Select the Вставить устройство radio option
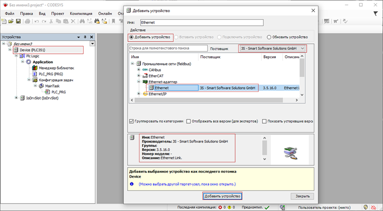383x211 pixels. point(176,37)
